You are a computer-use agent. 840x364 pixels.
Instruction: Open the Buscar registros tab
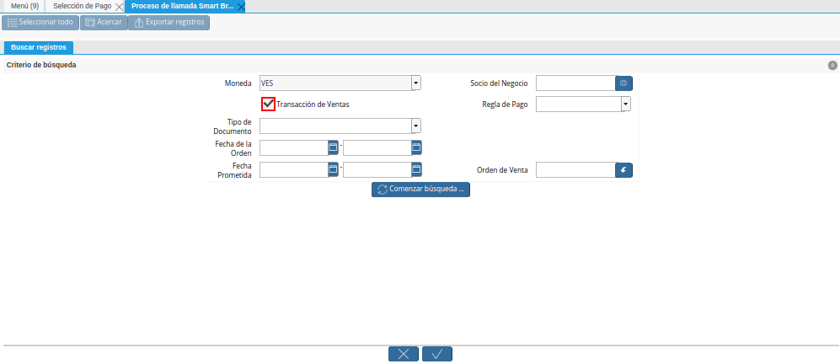pos(39,47)
